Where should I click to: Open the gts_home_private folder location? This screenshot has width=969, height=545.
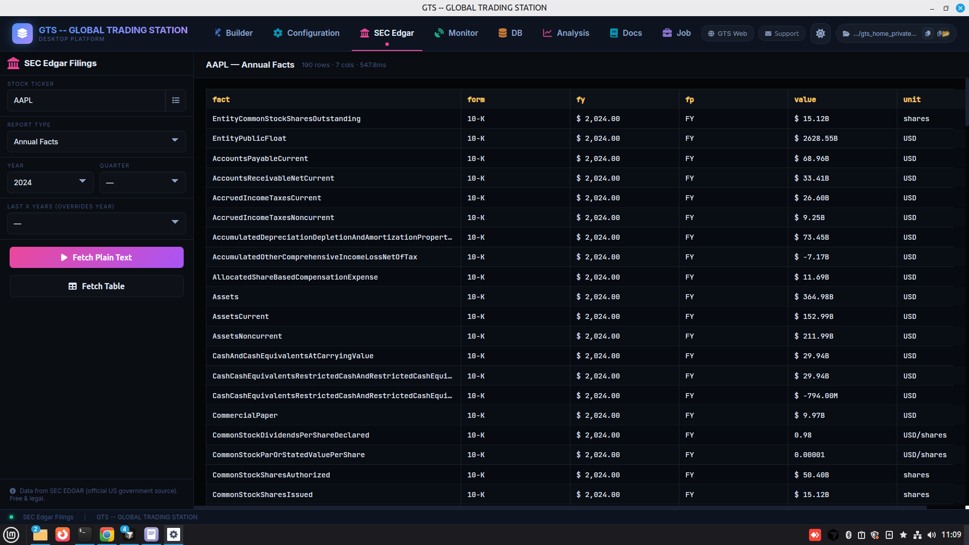coord(943,33)
